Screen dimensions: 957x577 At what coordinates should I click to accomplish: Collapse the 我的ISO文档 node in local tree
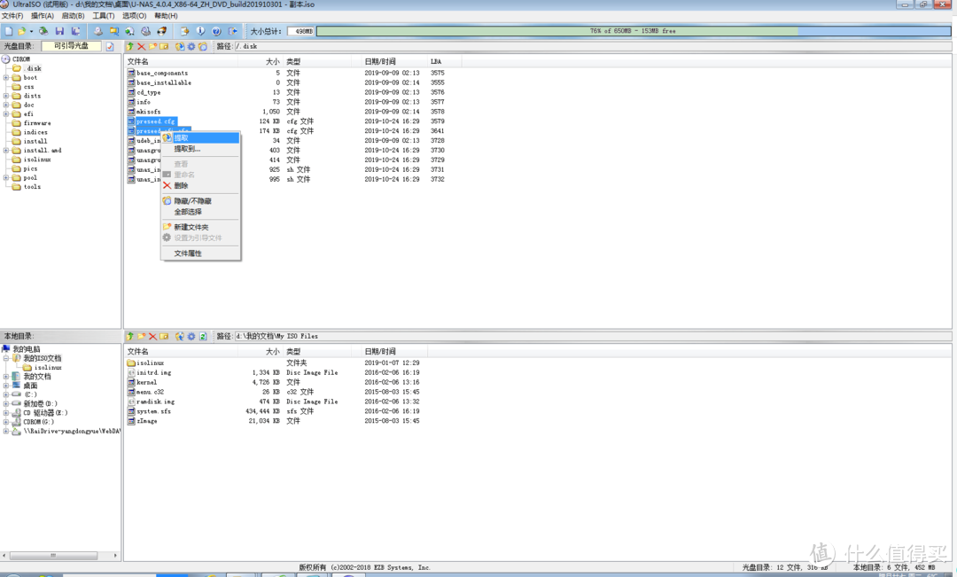click(x=6, y=358)
